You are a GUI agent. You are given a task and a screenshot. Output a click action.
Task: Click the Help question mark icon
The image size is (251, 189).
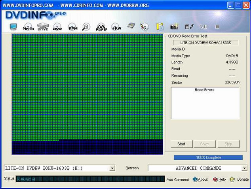[215, 180]
